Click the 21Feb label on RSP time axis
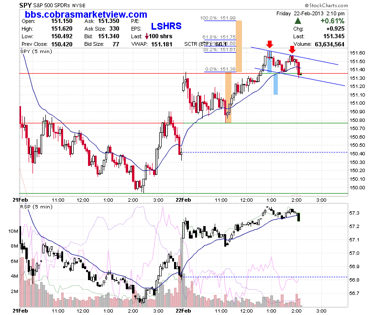This screenshot has width=373, height=315. 20,311
